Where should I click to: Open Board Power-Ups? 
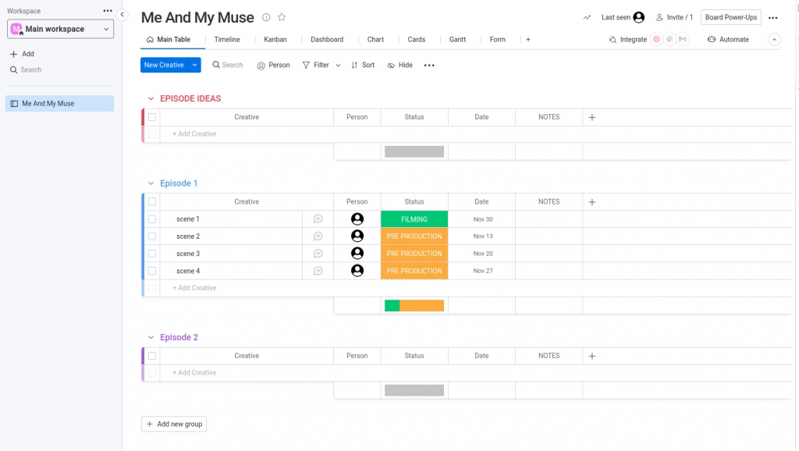[730, 17]
